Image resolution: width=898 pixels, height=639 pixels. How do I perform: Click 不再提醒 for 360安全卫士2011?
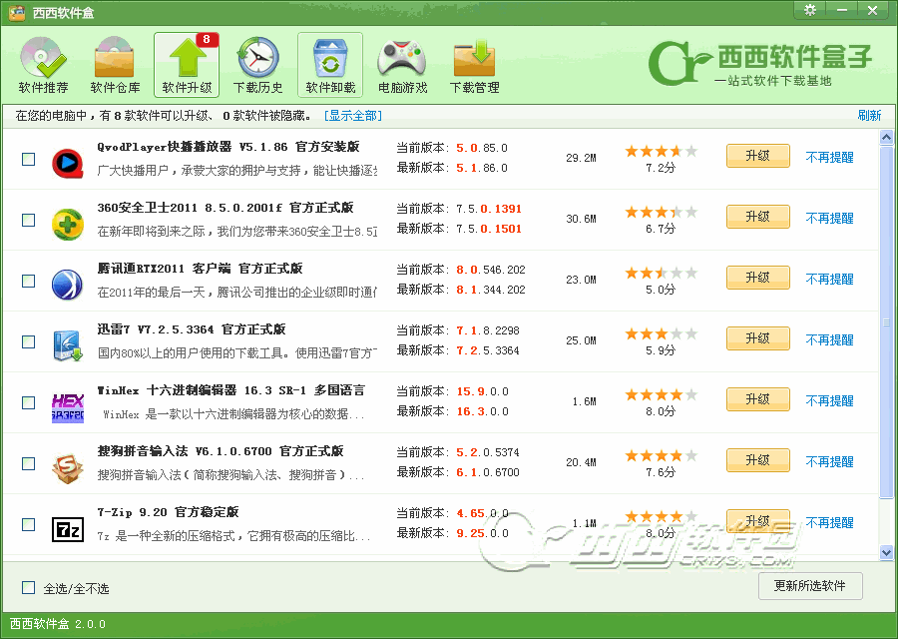pyautogui.click(x=830, y=218)
